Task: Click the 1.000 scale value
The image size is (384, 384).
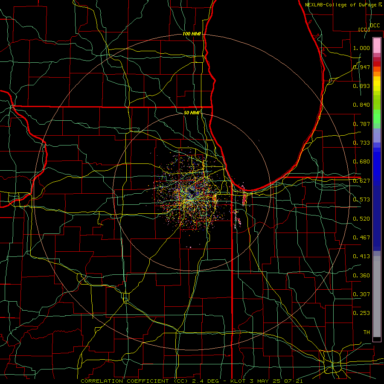Action: (361, 48)
